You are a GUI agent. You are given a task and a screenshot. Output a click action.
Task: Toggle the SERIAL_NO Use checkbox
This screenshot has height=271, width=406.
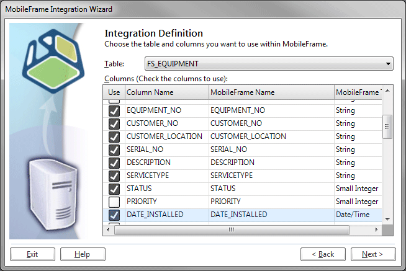[x=114, y=149]
